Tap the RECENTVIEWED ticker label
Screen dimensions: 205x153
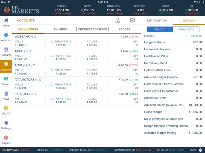click(x=10, y=150)
